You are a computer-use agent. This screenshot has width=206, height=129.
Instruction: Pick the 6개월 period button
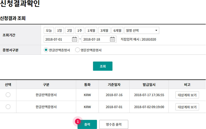(117, 30)
